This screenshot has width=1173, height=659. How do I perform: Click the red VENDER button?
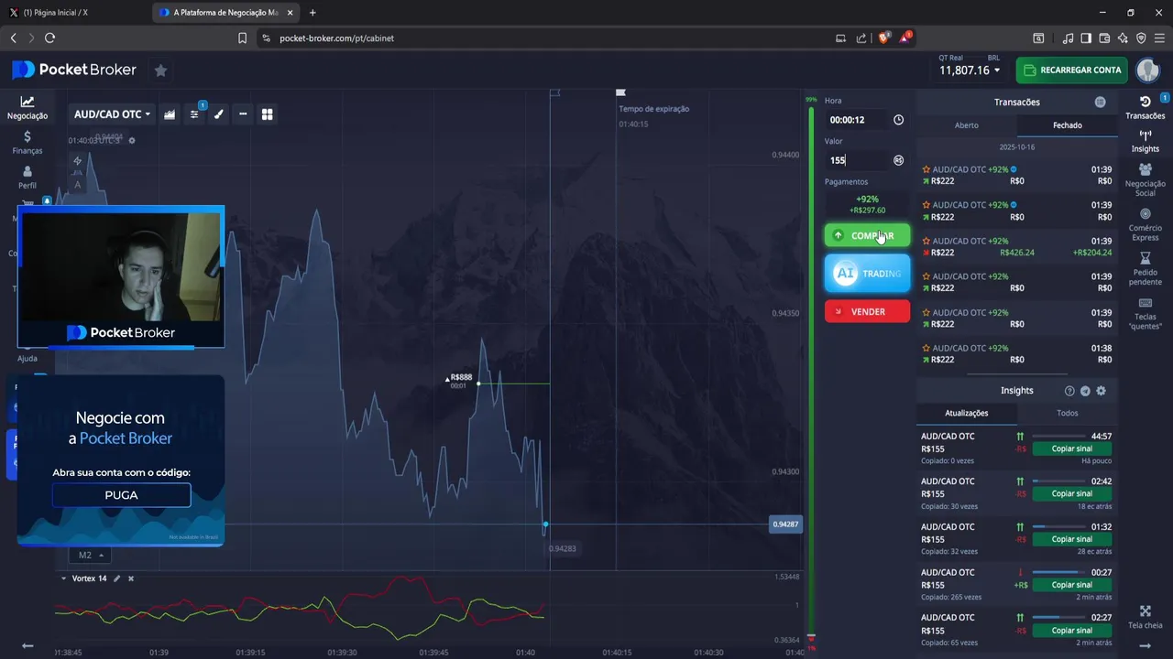(x=867, y=311)
